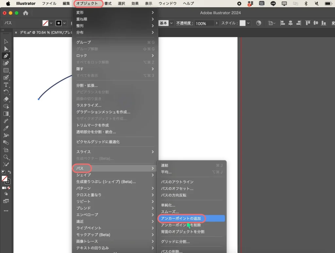Click the Recolor Artwork wheel icon

259,23
